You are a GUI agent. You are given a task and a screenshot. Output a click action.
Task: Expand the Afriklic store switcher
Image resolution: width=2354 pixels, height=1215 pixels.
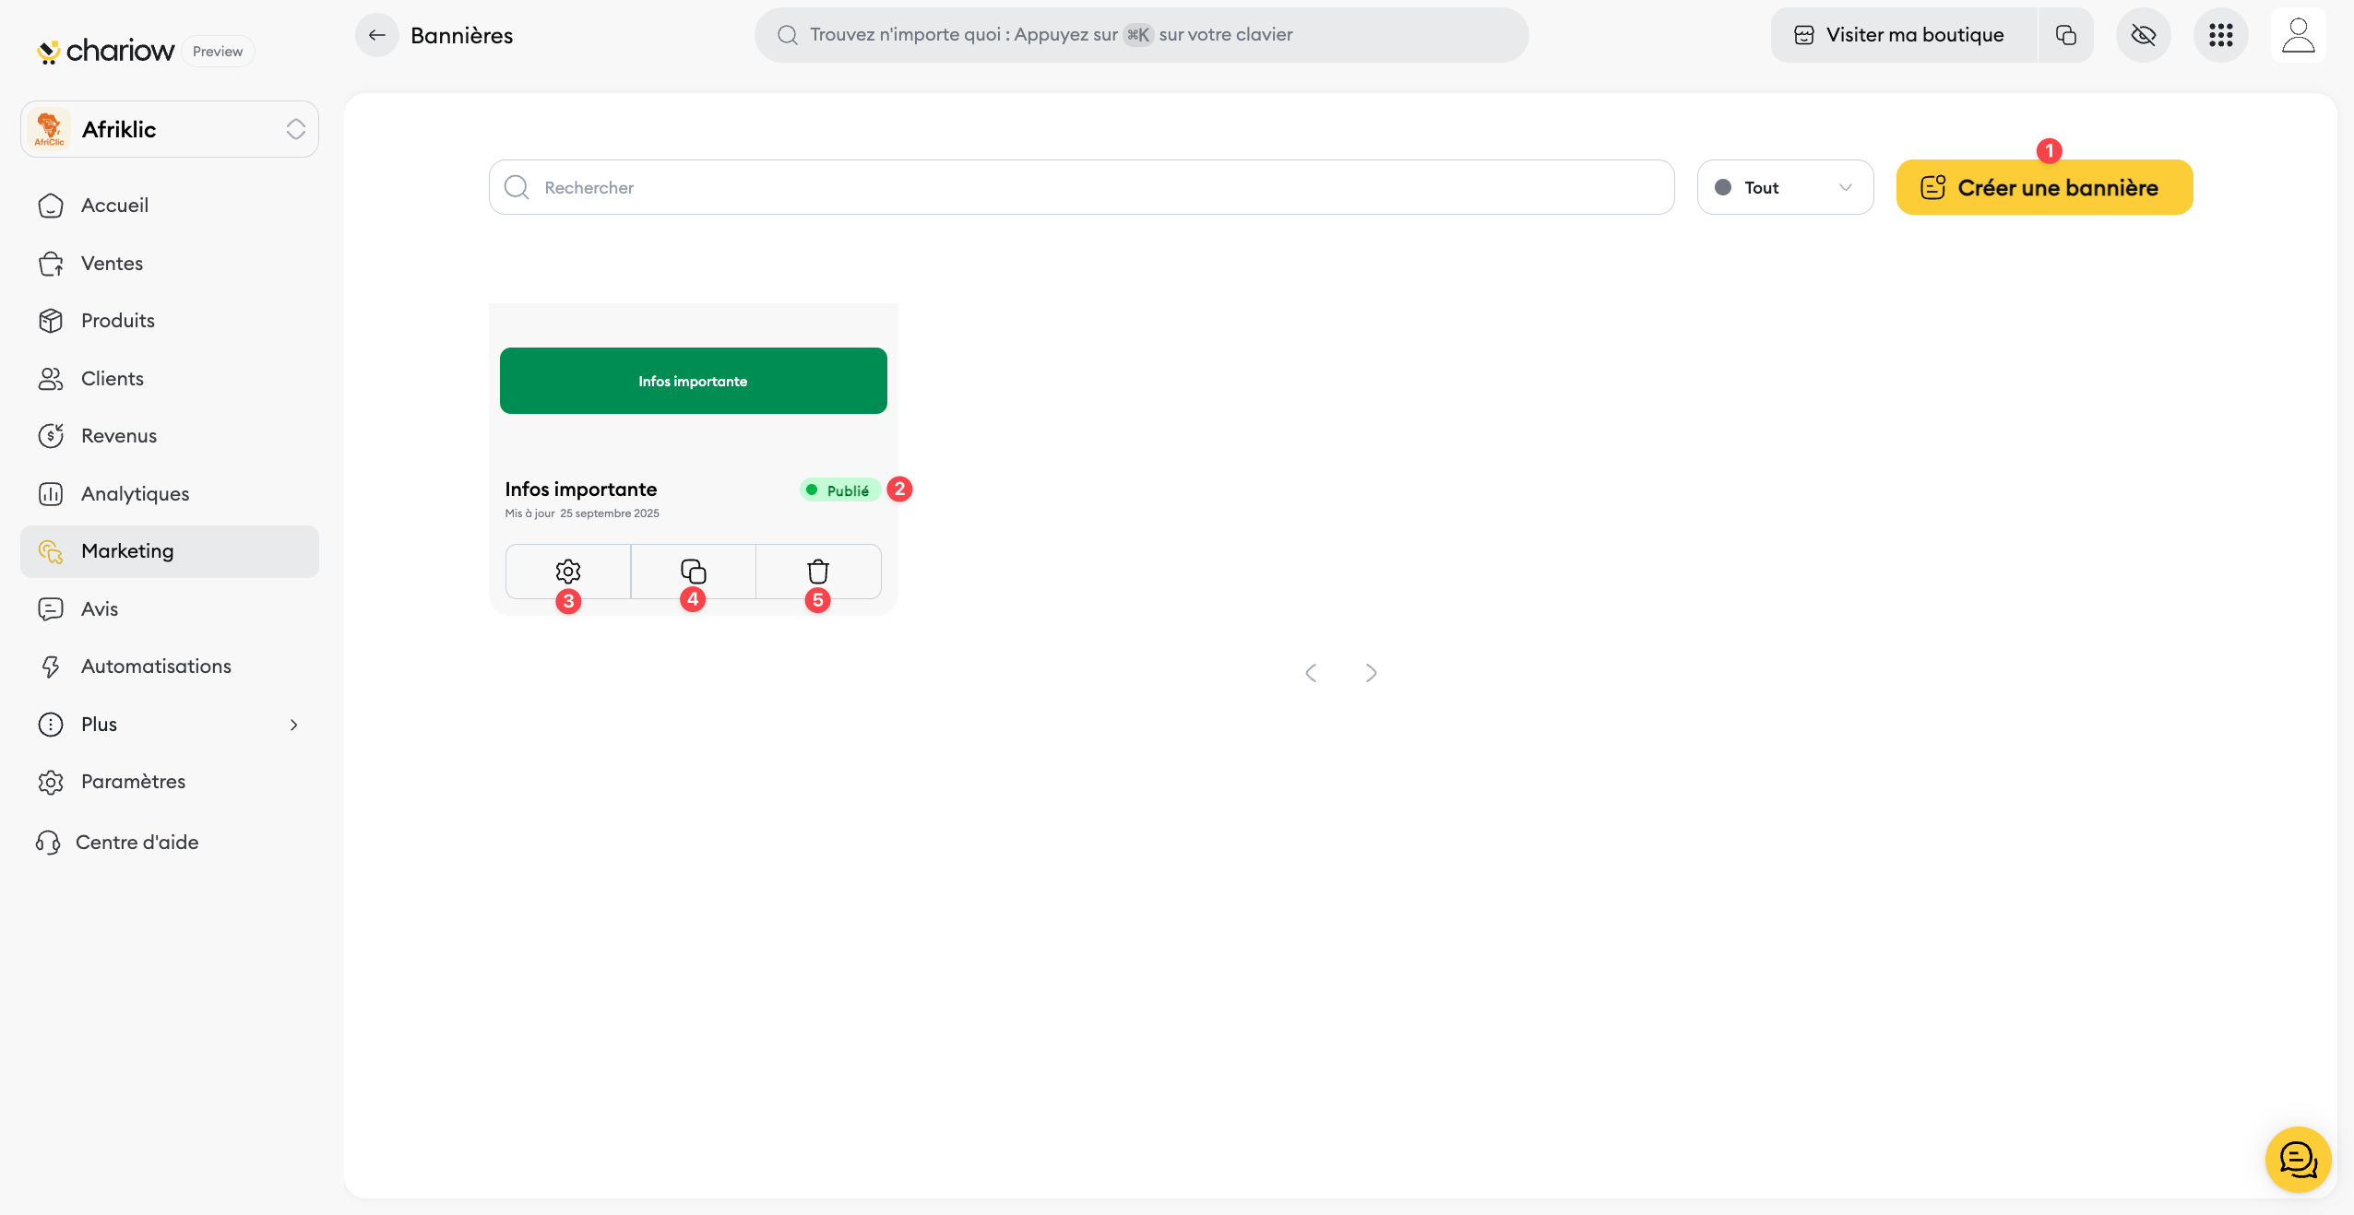(x=170, y=129)
